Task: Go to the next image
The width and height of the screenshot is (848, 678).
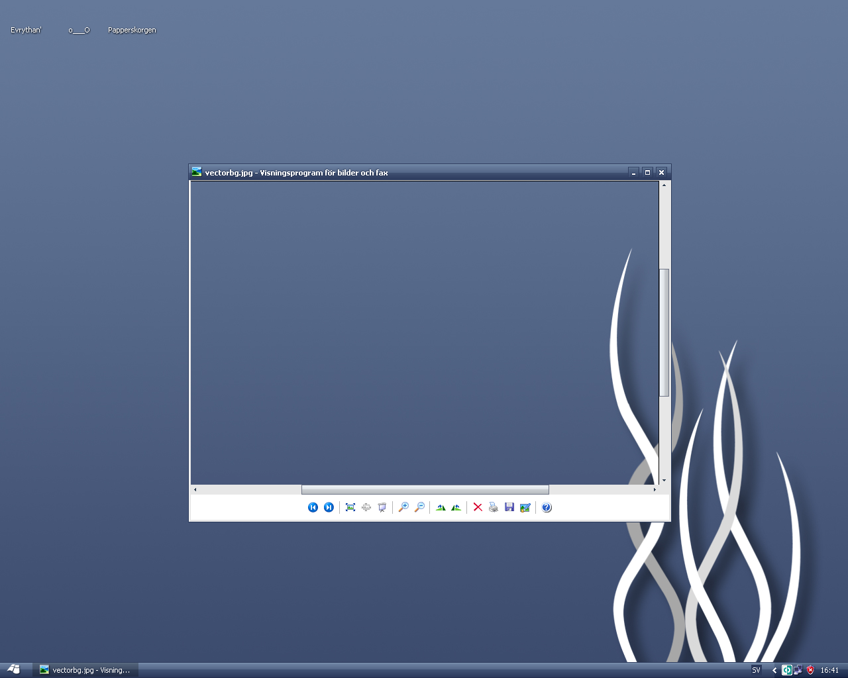Action: pyautogui.click(x=329, y=507)
